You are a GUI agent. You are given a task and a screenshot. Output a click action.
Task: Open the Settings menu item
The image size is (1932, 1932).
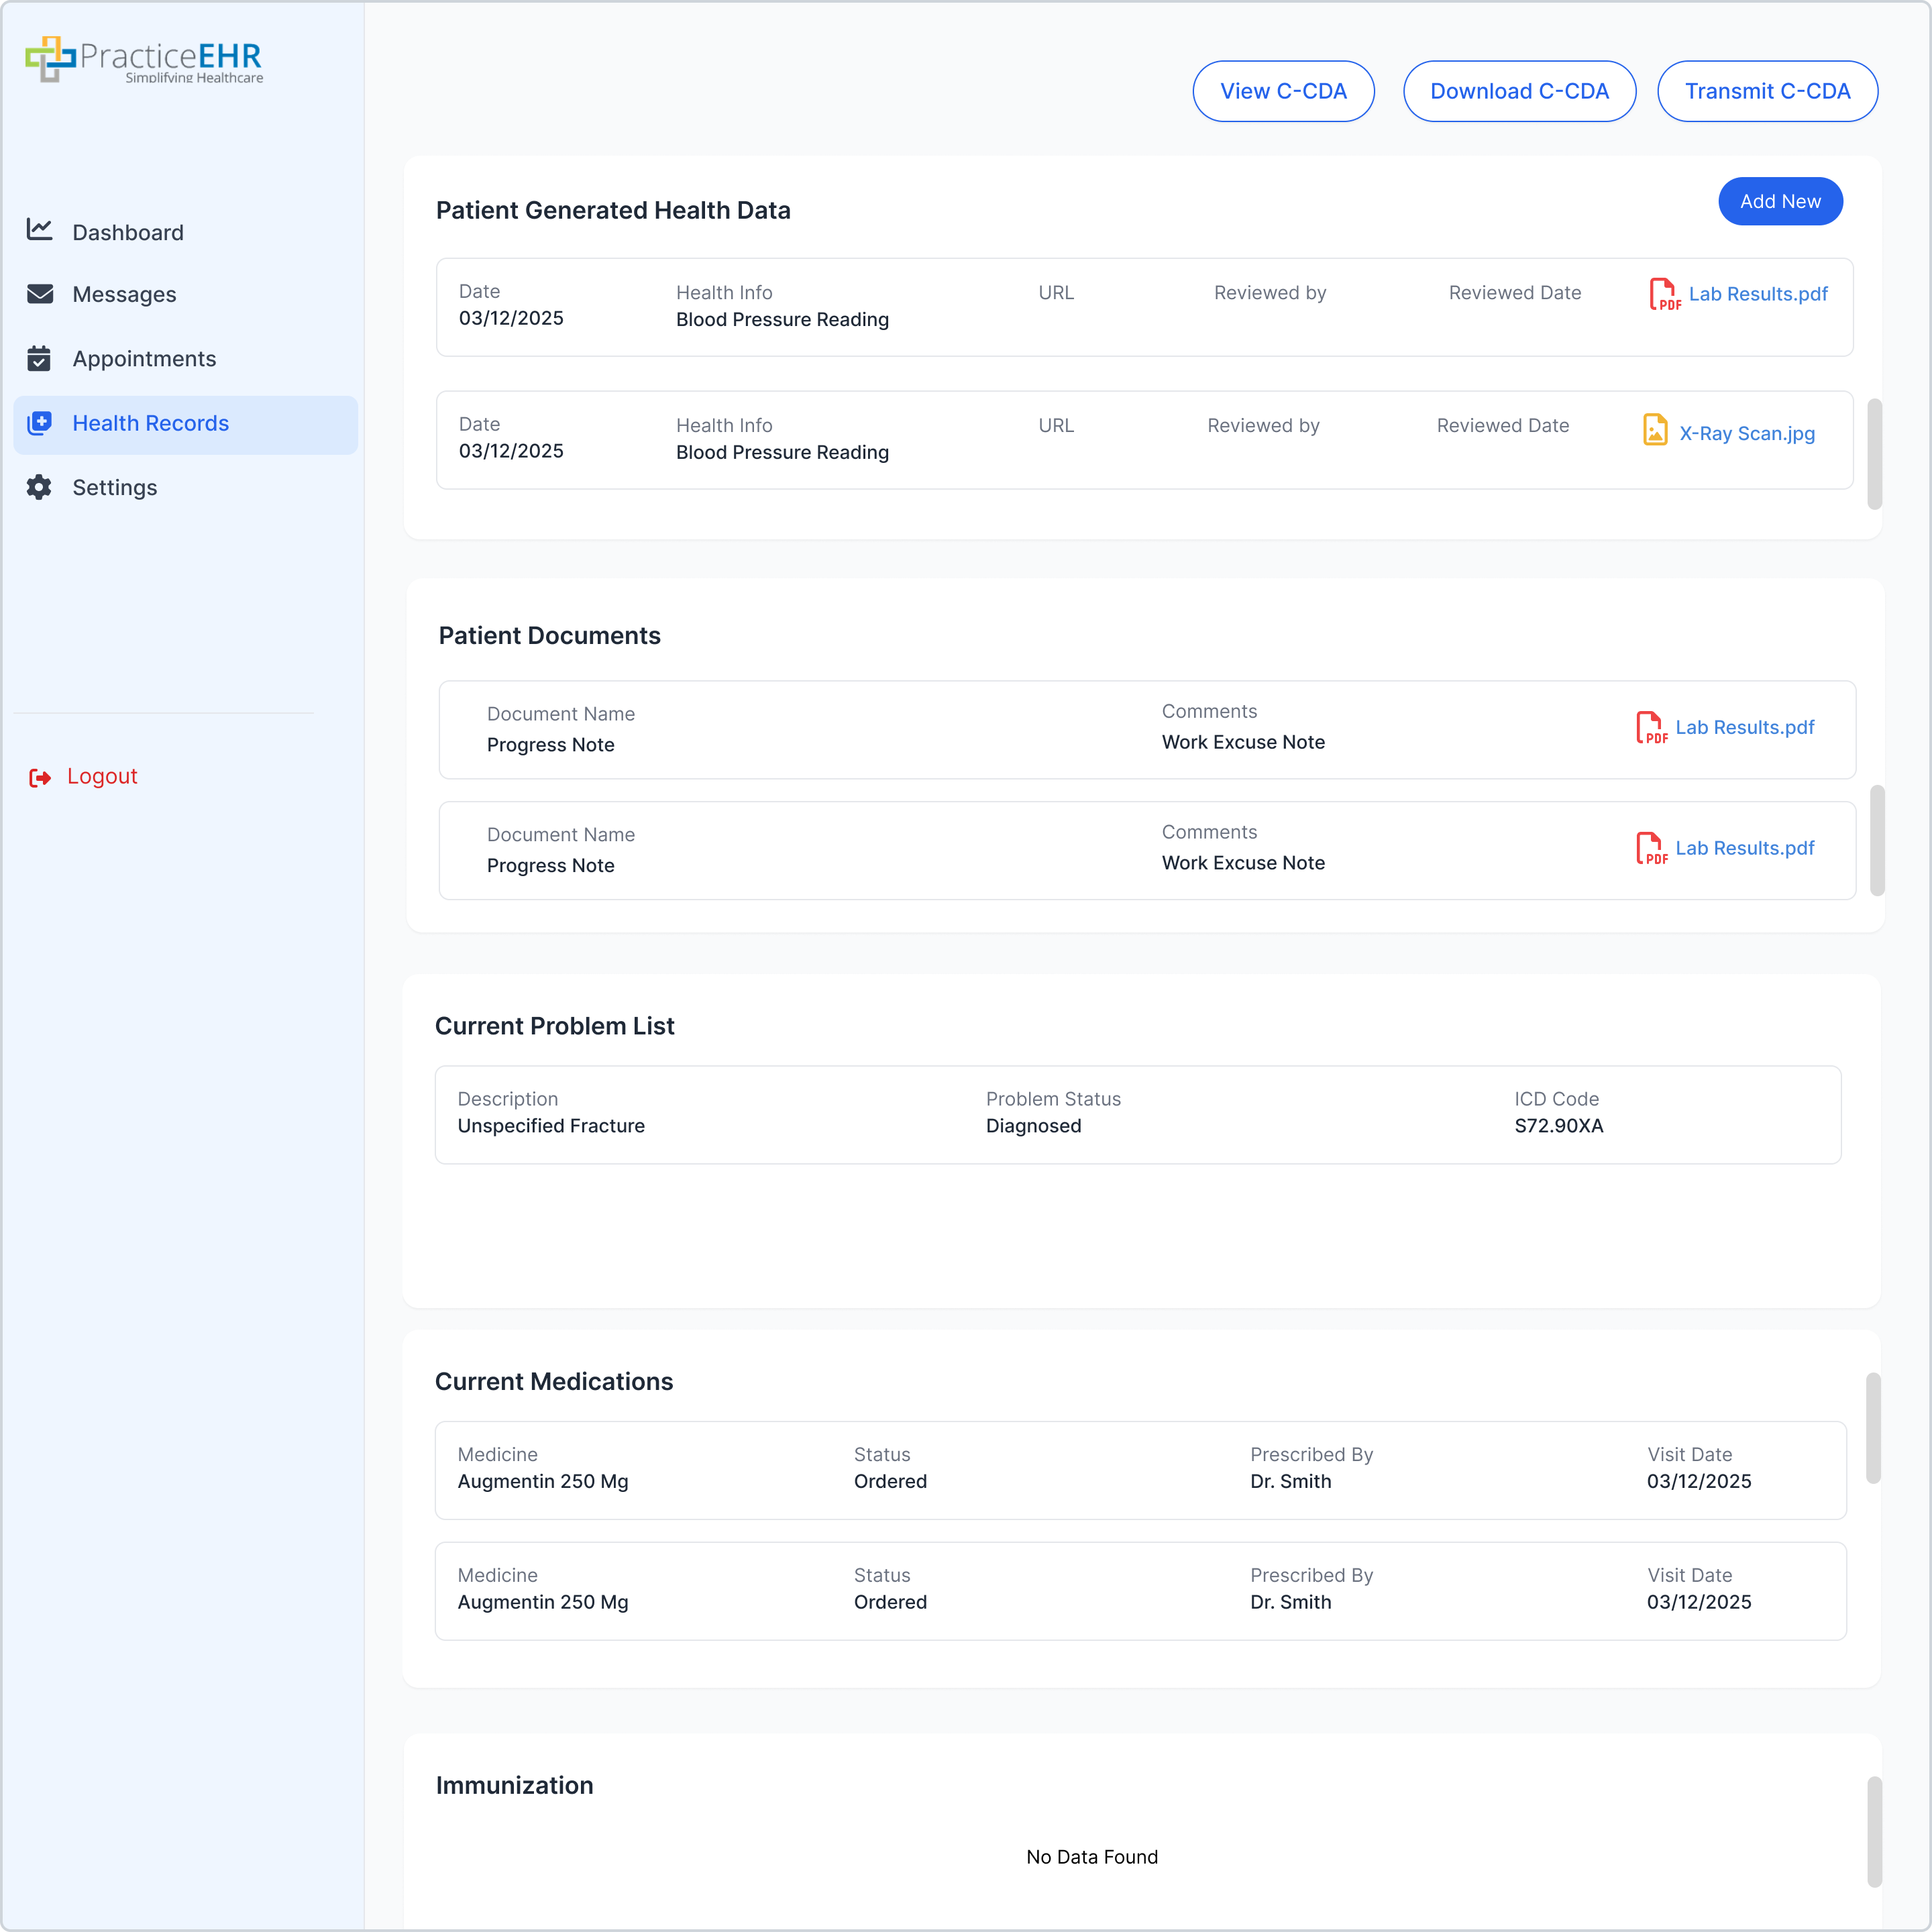pos(114,487)
